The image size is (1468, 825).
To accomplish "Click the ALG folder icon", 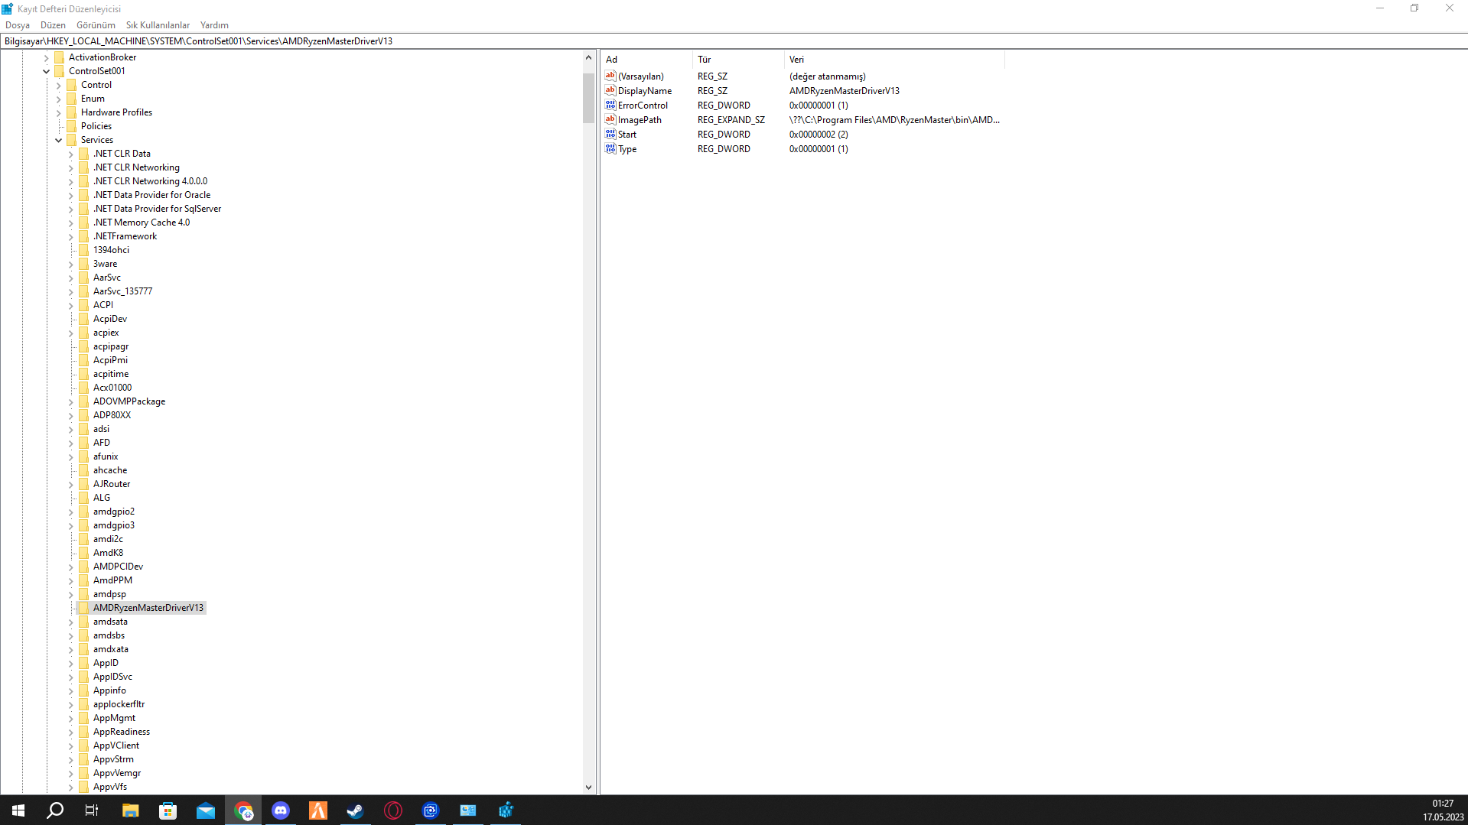I will pos(84,498).
